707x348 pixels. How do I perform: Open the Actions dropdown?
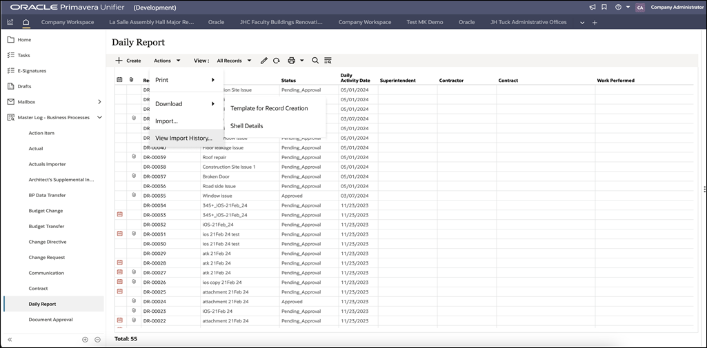pos(167,61)
